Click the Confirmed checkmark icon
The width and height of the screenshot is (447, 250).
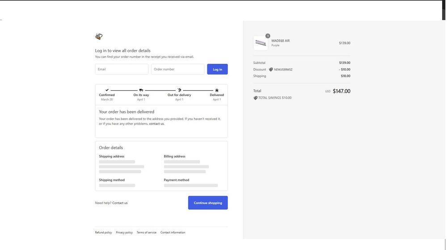(x=107, y=90)
